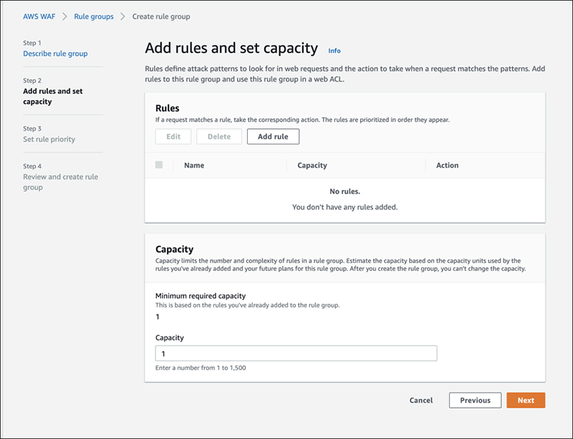Click the Edit button in Rules panel

[x=173, y=137]
